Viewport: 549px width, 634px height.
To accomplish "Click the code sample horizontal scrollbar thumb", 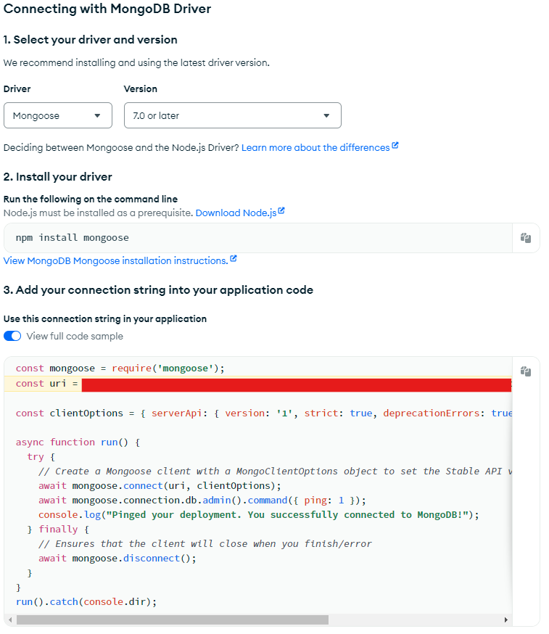I will tap(173, 619).
